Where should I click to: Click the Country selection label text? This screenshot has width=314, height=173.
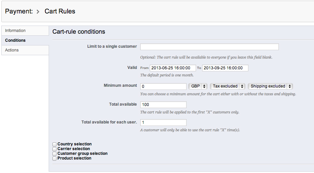[x=74, y=144]
